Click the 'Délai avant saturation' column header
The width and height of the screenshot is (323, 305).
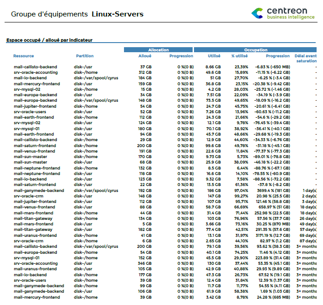[306, 58]
